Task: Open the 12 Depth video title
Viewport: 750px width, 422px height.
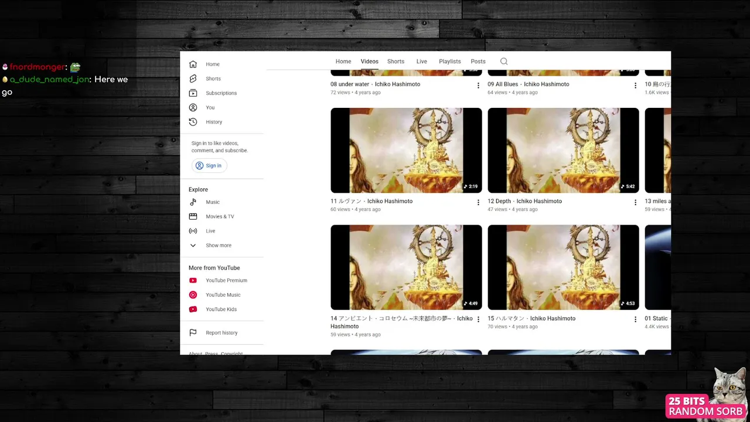Action: pyautogui.click(x=524, y=201)
